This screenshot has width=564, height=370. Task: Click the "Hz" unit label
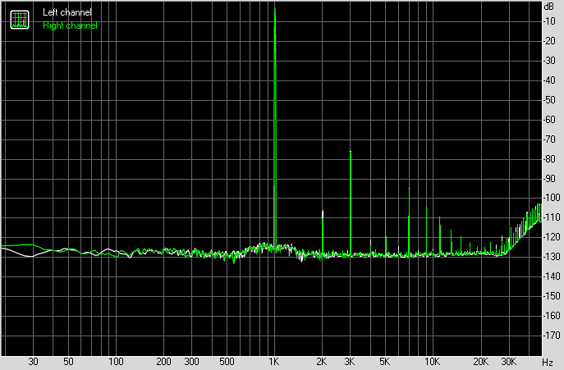click(548, 362)
